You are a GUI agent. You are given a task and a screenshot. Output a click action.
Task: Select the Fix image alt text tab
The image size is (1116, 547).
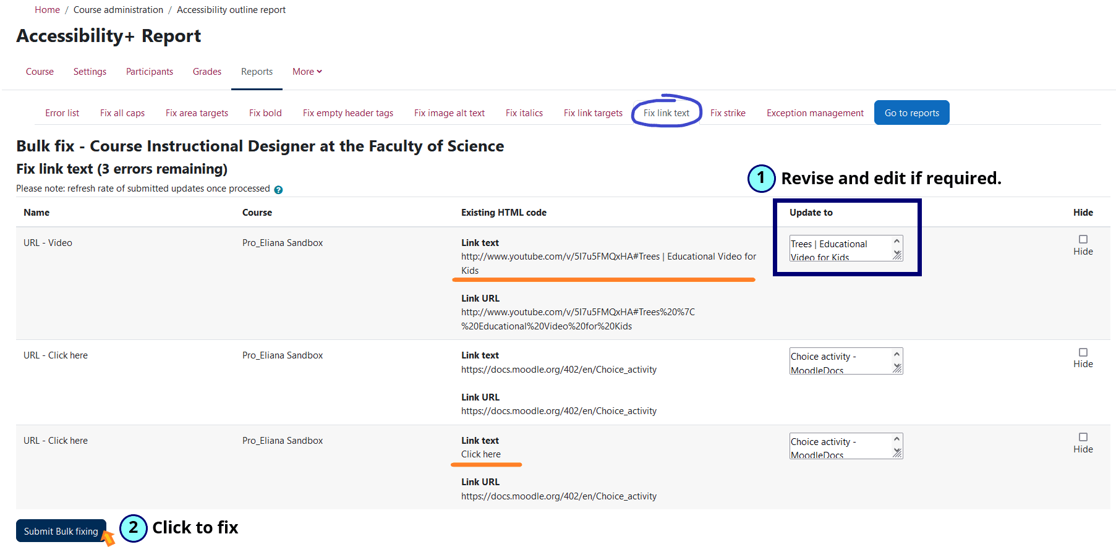(449, 113)
